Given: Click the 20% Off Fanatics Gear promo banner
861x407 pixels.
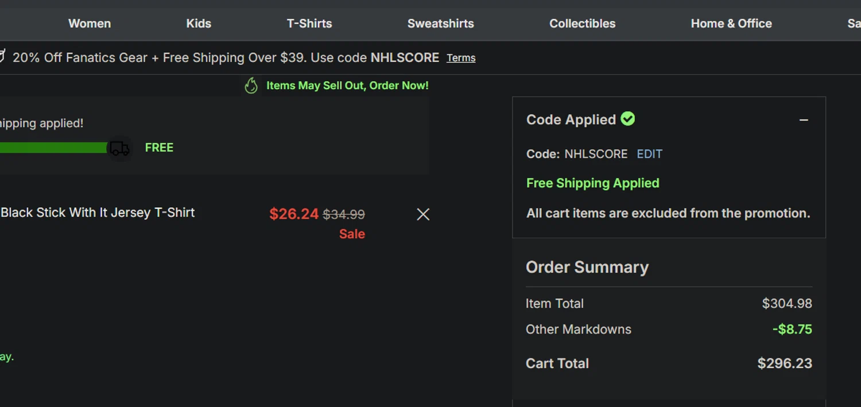Looking at the screenshot, I should click(x=226, y=57).
